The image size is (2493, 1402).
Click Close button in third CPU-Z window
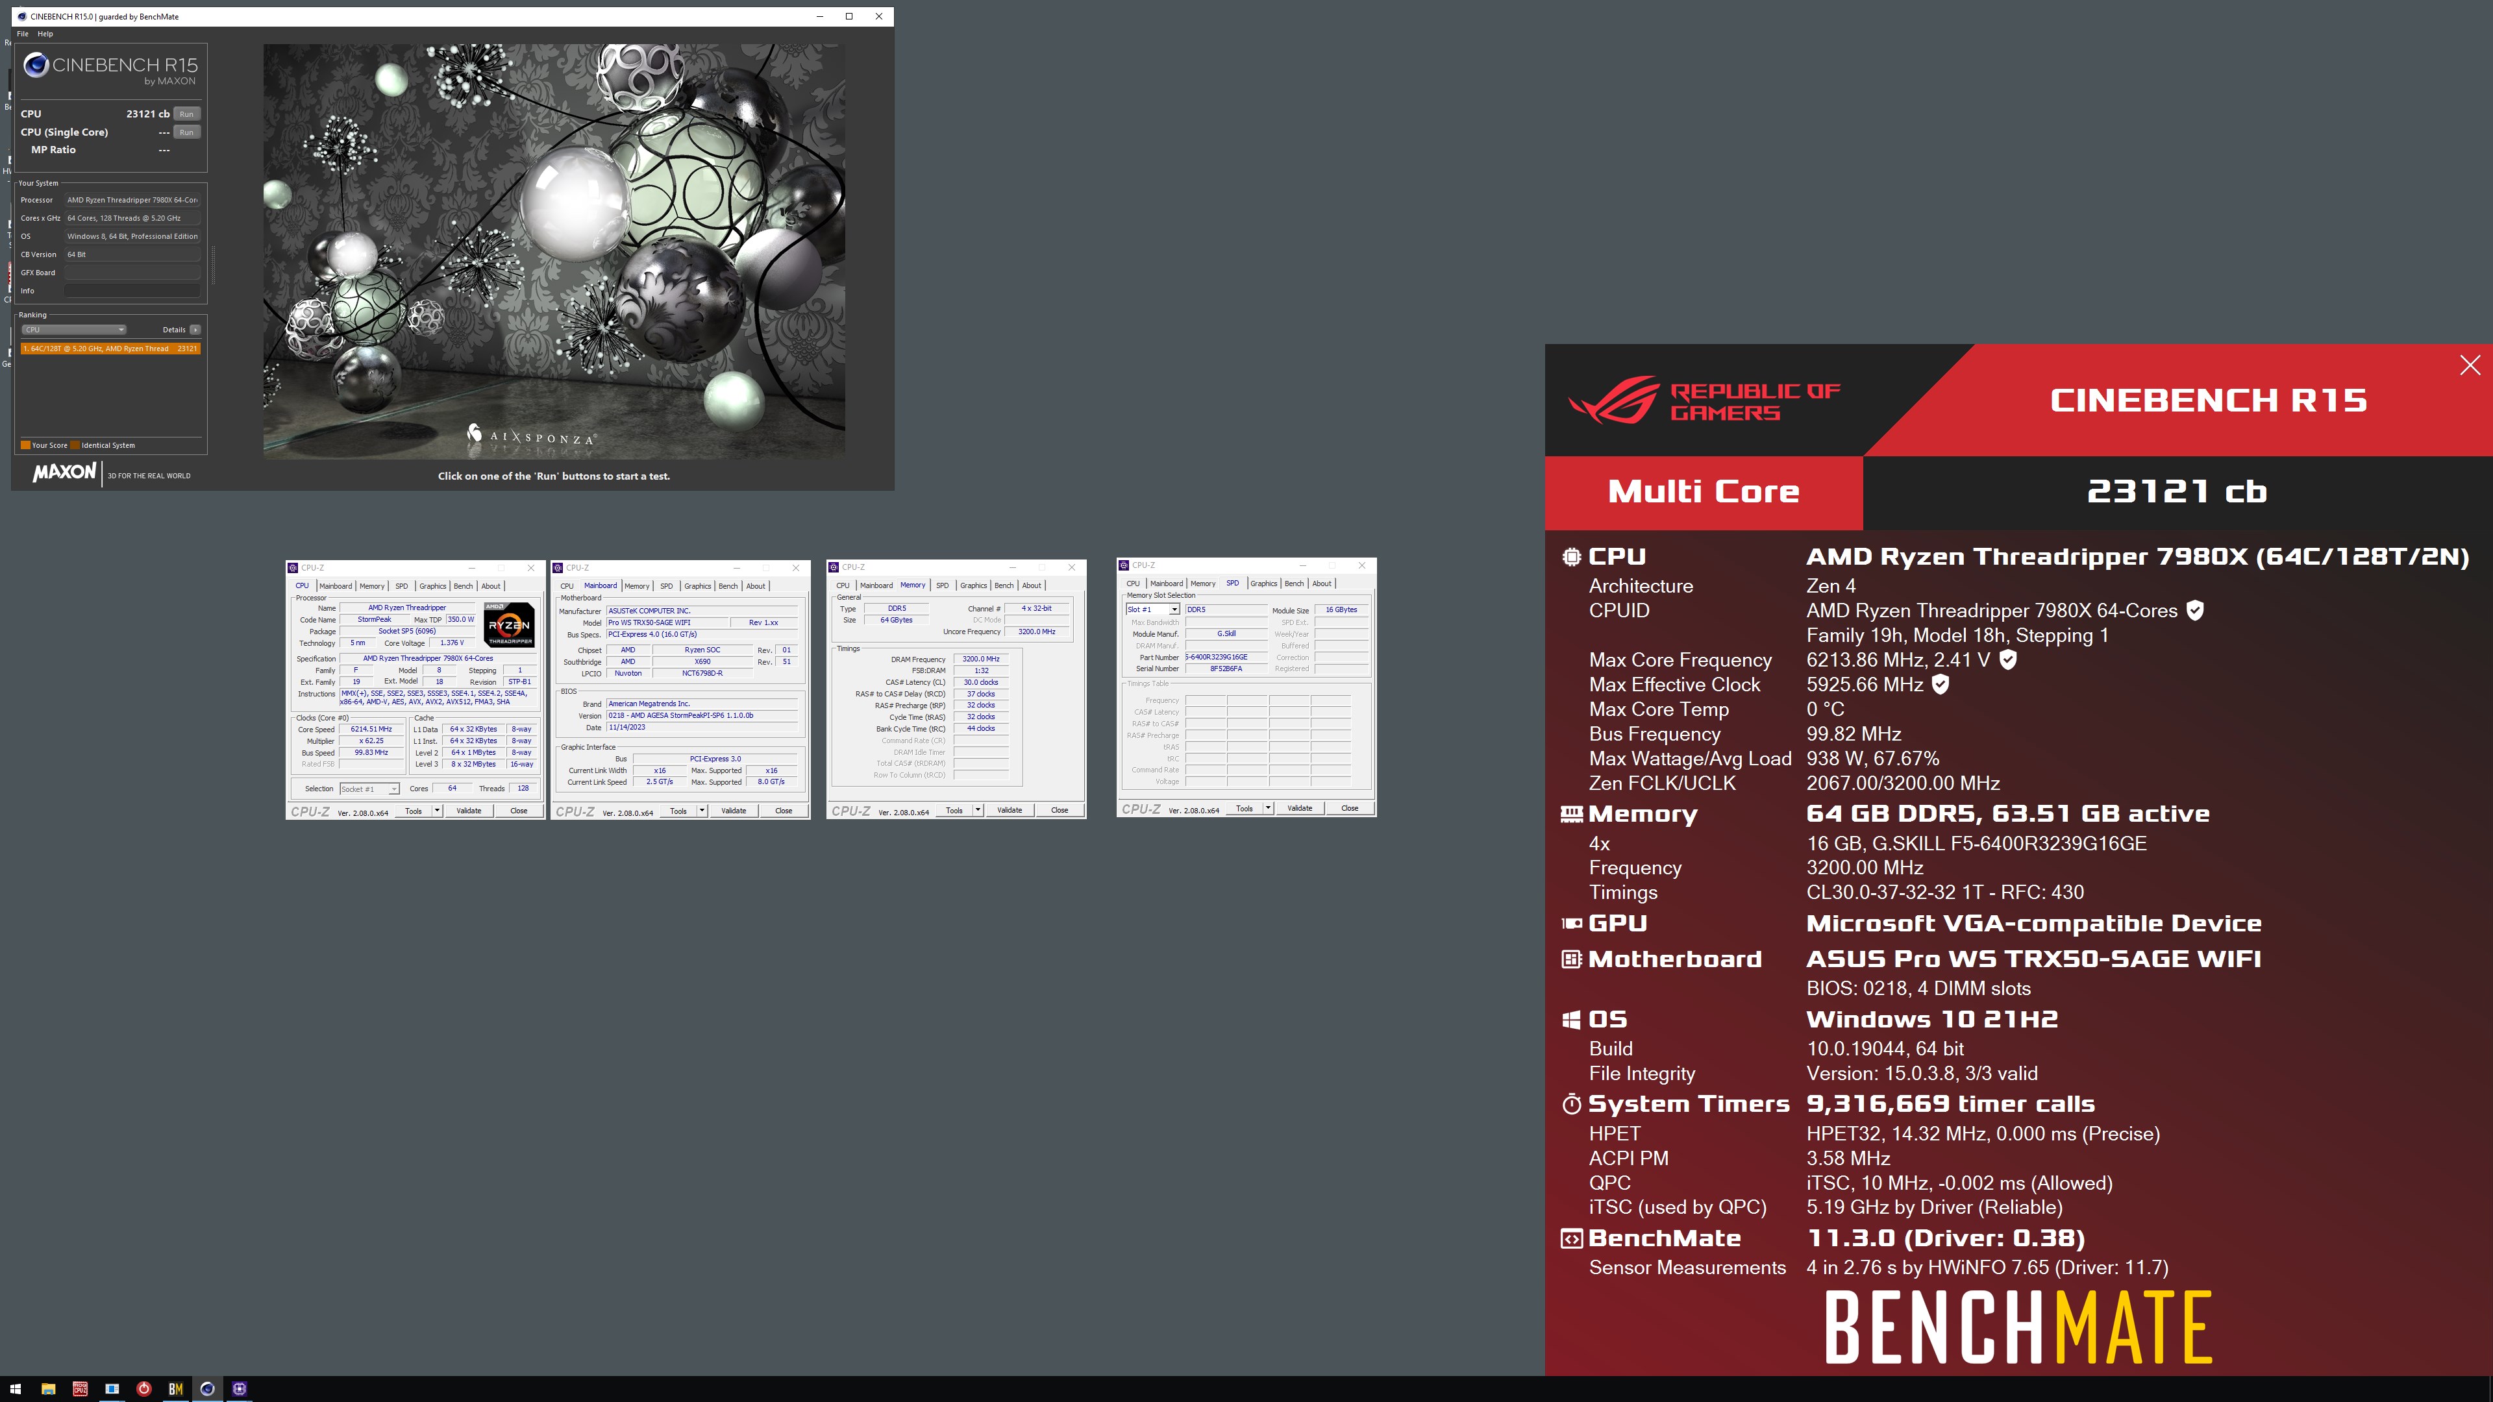[1060, 810]
